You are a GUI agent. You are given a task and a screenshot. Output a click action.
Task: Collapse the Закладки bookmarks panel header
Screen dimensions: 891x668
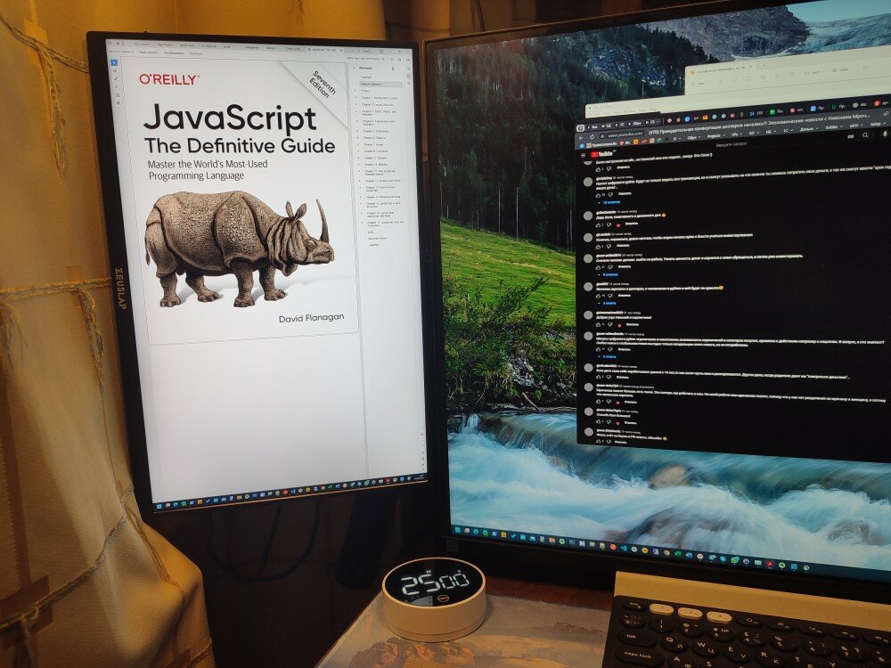[x=355, y=68]
